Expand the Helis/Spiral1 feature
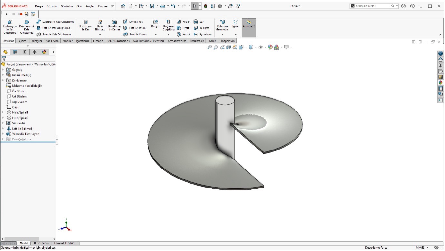The width and height of the screenshot is (445, 251). (3, 112)
